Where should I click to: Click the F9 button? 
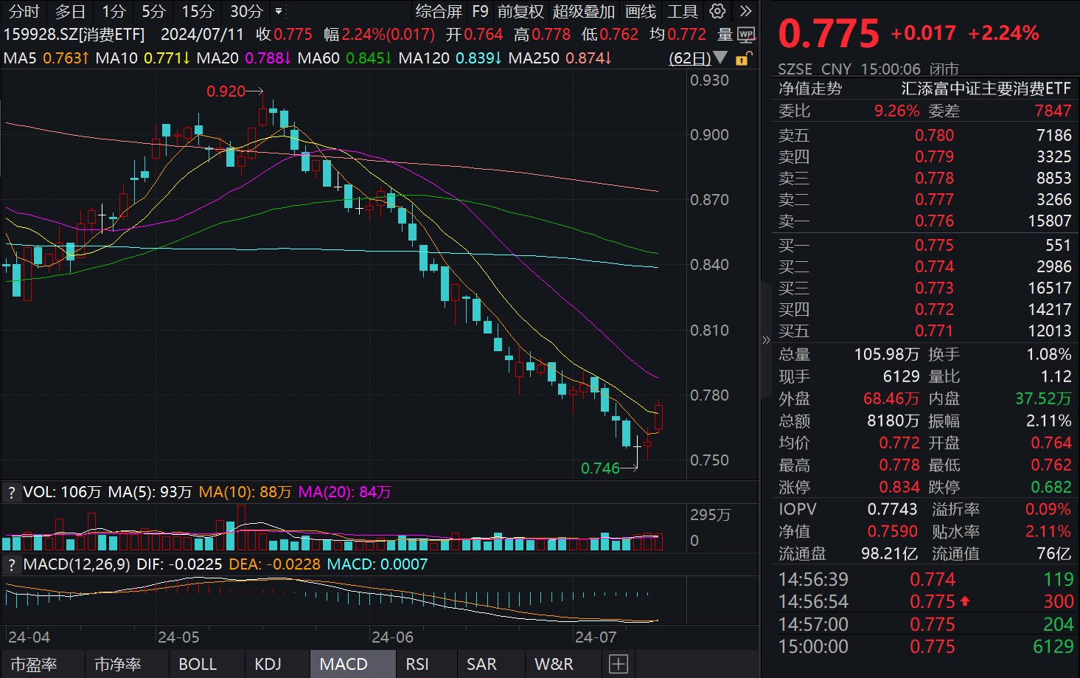[480, 11]
